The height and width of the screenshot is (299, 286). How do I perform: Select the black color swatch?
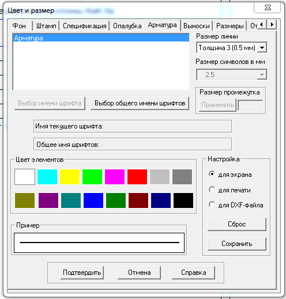(x=183, y=200)
